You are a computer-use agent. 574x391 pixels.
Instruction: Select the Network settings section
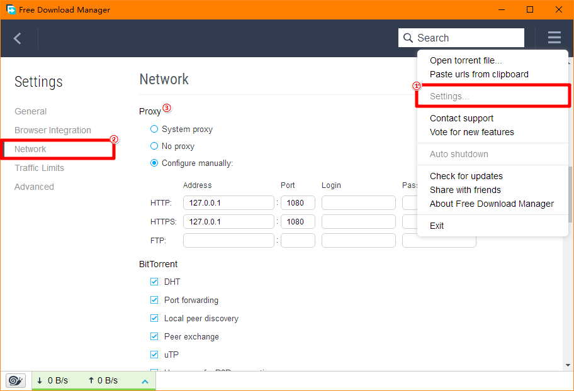pyautogui.click(x=30, y=149)
